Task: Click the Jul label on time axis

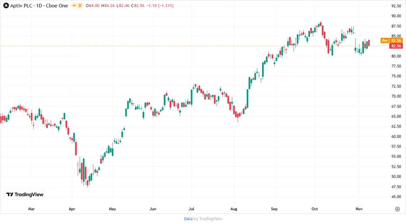Action: [191, 209]
